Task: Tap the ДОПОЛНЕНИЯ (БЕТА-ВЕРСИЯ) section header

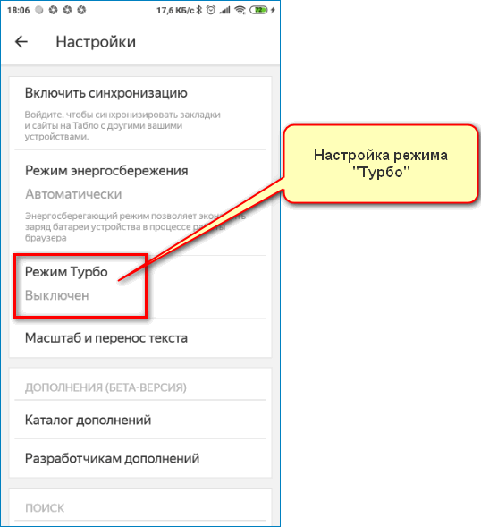Action: click(105, 387)
